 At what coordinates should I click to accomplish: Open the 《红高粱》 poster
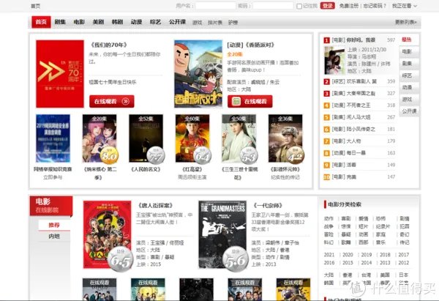[192, 138]
